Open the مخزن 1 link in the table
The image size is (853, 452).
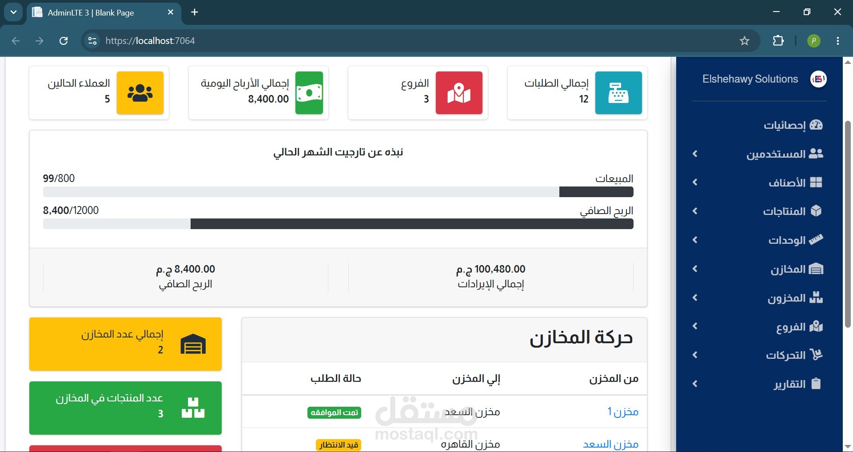(623, 412)
